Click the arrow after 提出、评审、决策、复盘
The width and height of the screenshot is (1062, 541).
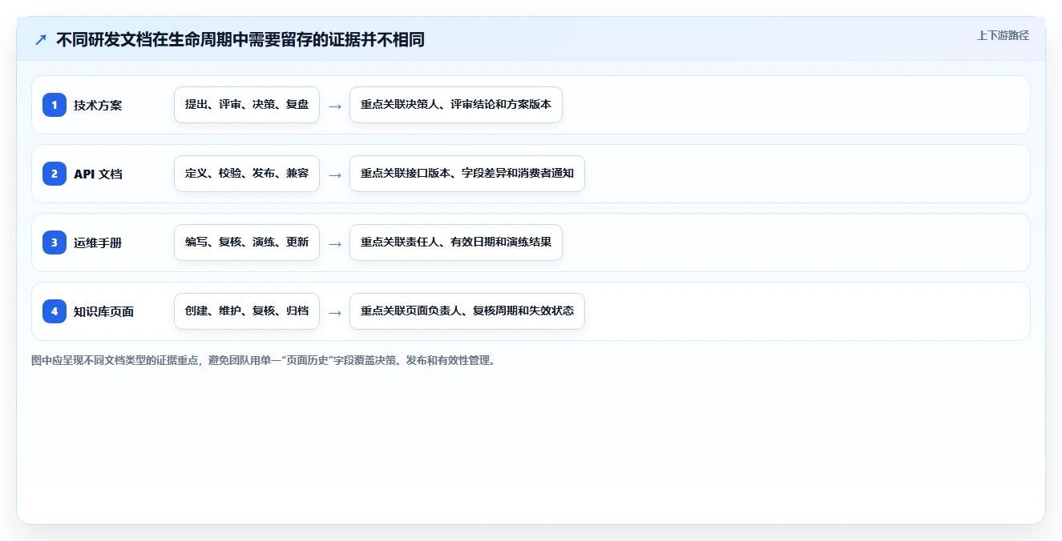point(335,106)
